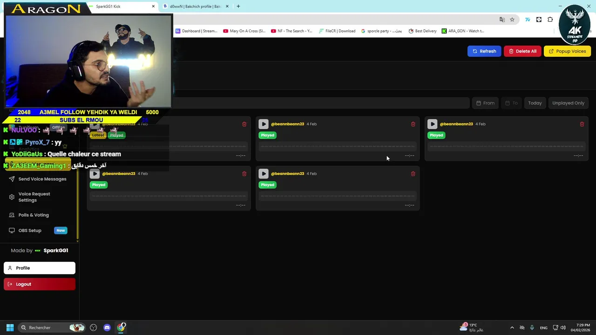Image resolution: width=596 pixels, height=335 pixels.
Task: Open the sporcle party bookmark
Action: [x=382, y=31]
